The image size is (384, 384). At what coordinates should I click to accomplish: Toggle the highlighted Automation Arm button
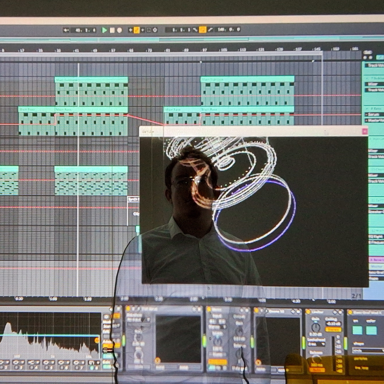coord(136,30)
